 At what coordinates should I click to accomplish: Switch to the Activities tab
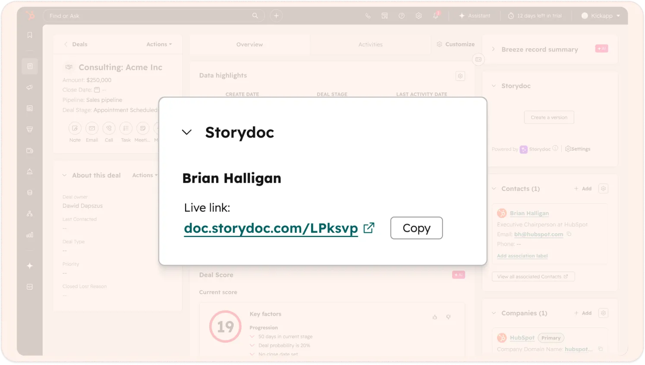(x=370, y=44)
